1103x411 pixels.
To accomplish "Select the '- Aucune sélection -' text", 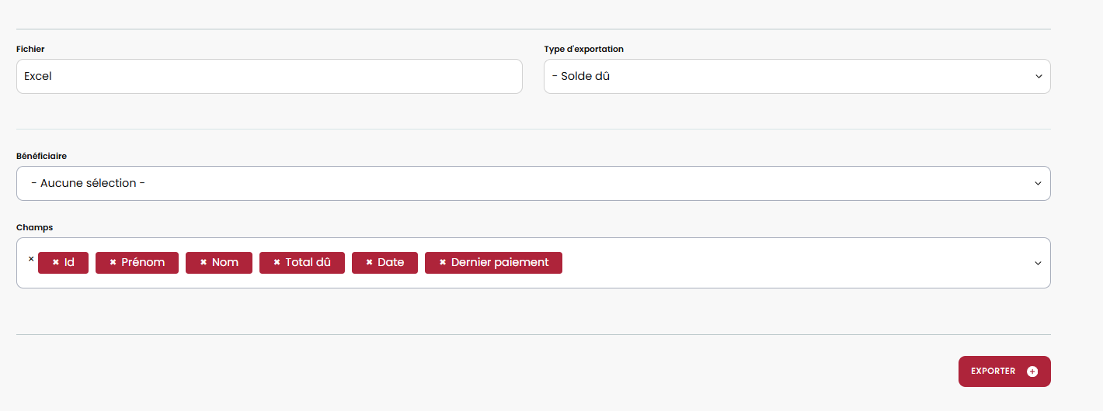I will (89, 184).
